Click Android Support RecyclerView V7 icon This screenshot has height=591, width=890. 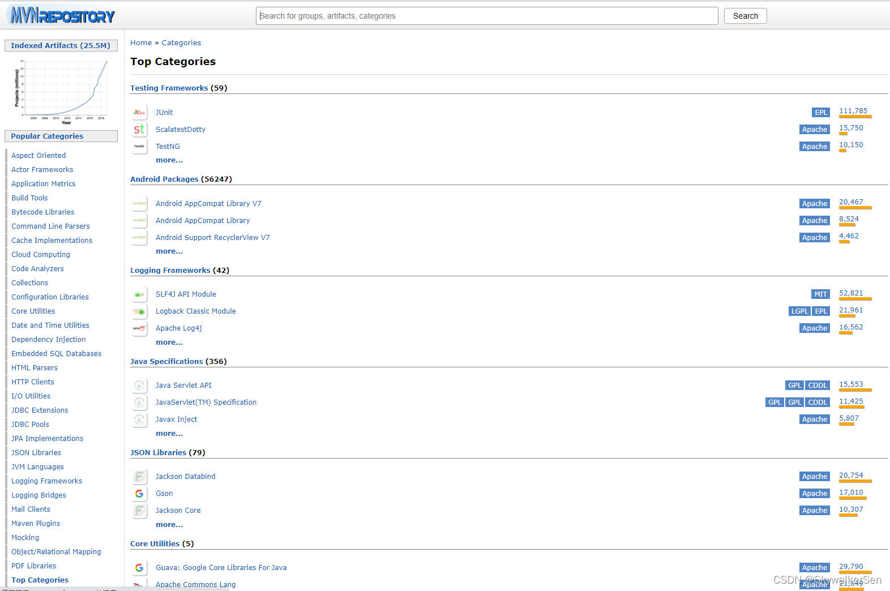point(139,237)
